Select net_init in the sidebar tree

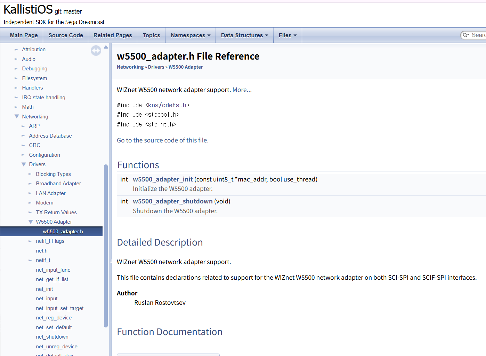pos(44,289)
